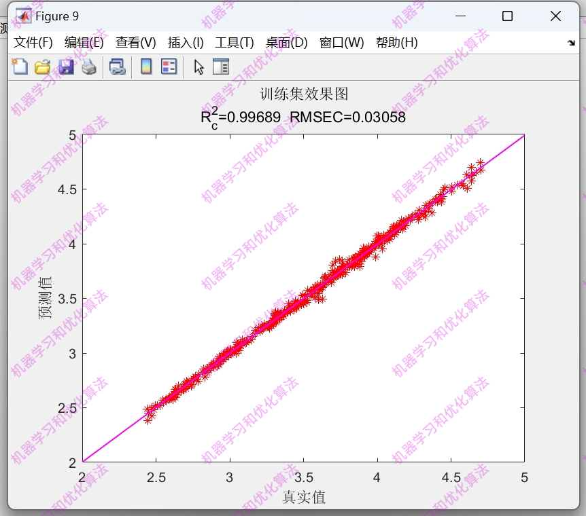This screenshot has width=586, height=516.
Task: Click the MATLAB logo in the title bar
Action: [24, 16]
